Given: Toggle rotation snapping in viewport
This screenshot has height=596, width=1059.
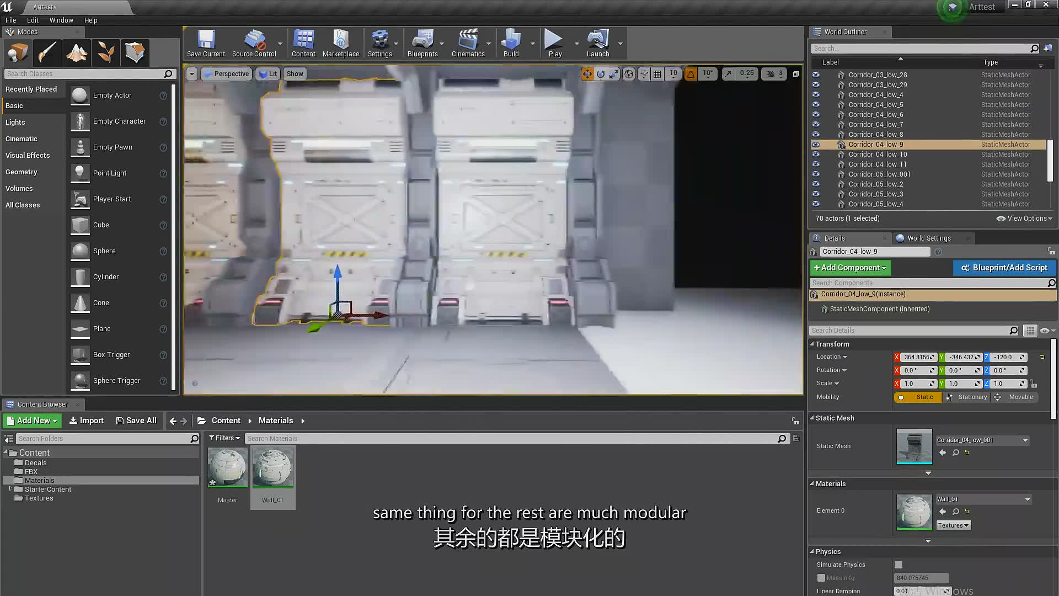Looking at the screenshot, I should coord(691,74).
